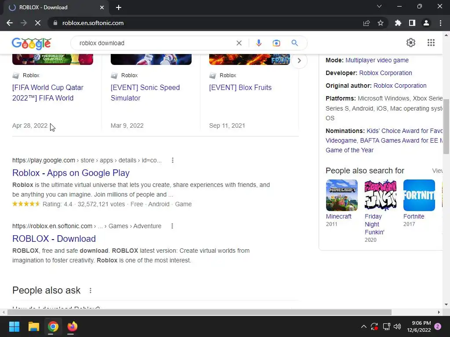Show hidden system tray icons
Image resolution: width=450 pixels, height=337 pixels.
pos(363,326)
